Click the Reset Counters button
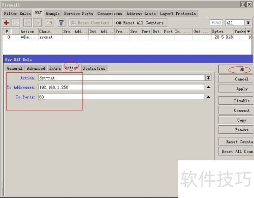The image size is (254, 198). (x=90, y=23)
